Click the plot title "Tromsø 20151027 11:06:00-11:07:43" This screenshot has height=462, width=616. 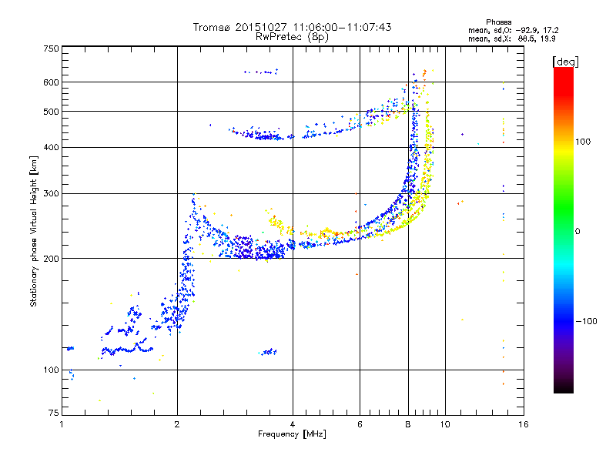click(x=292, y=27)
